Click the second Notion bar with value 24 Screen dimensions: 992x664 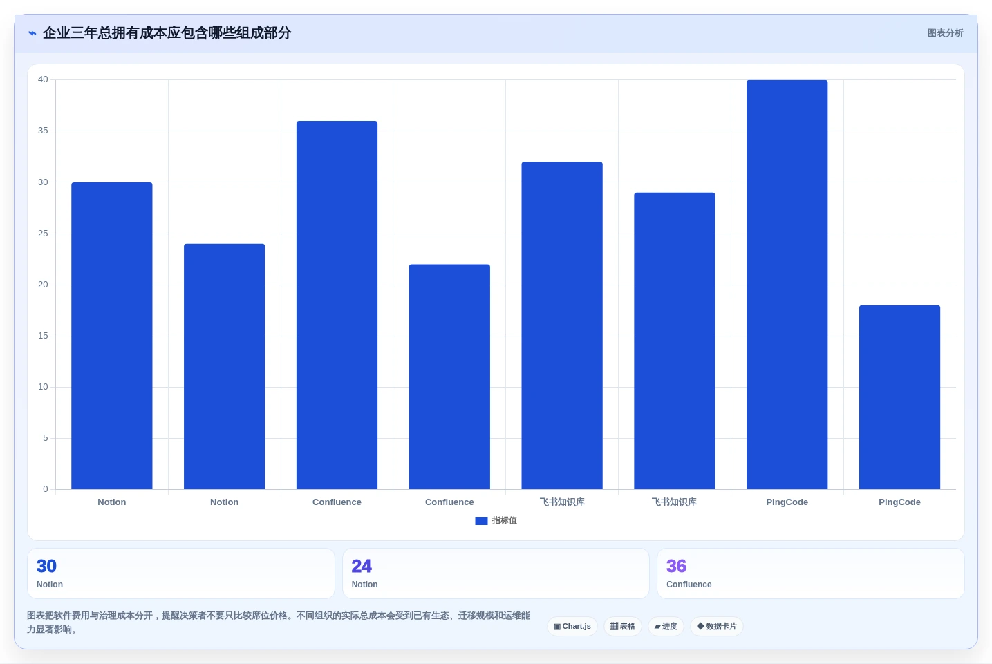coord(225,366)
